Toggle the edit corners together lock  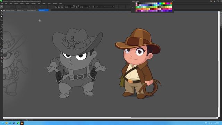(76, 7)
